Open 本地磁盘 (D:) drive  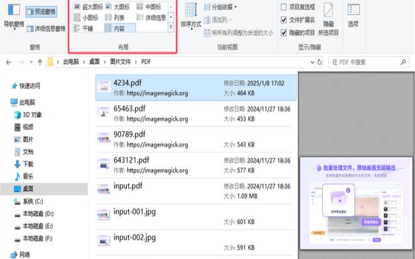pyautogui.click(x=34, y=214)
